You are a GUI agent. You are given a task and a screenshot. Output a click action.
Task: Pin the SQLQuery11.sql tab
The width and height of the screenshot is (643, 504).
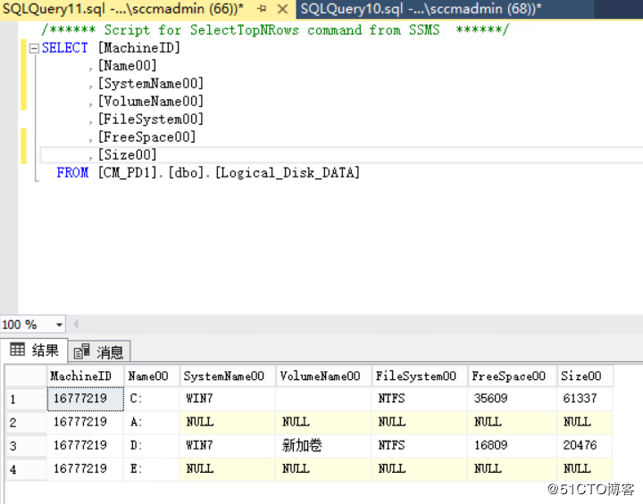pyautogui.click(x=262, y=9)
